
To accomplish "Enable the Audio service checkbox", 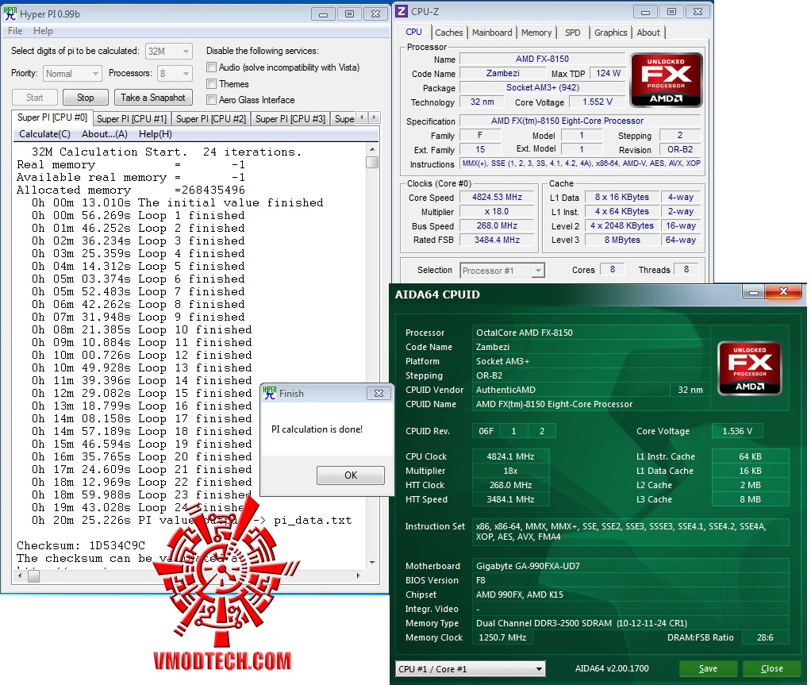I will [211, 67].
